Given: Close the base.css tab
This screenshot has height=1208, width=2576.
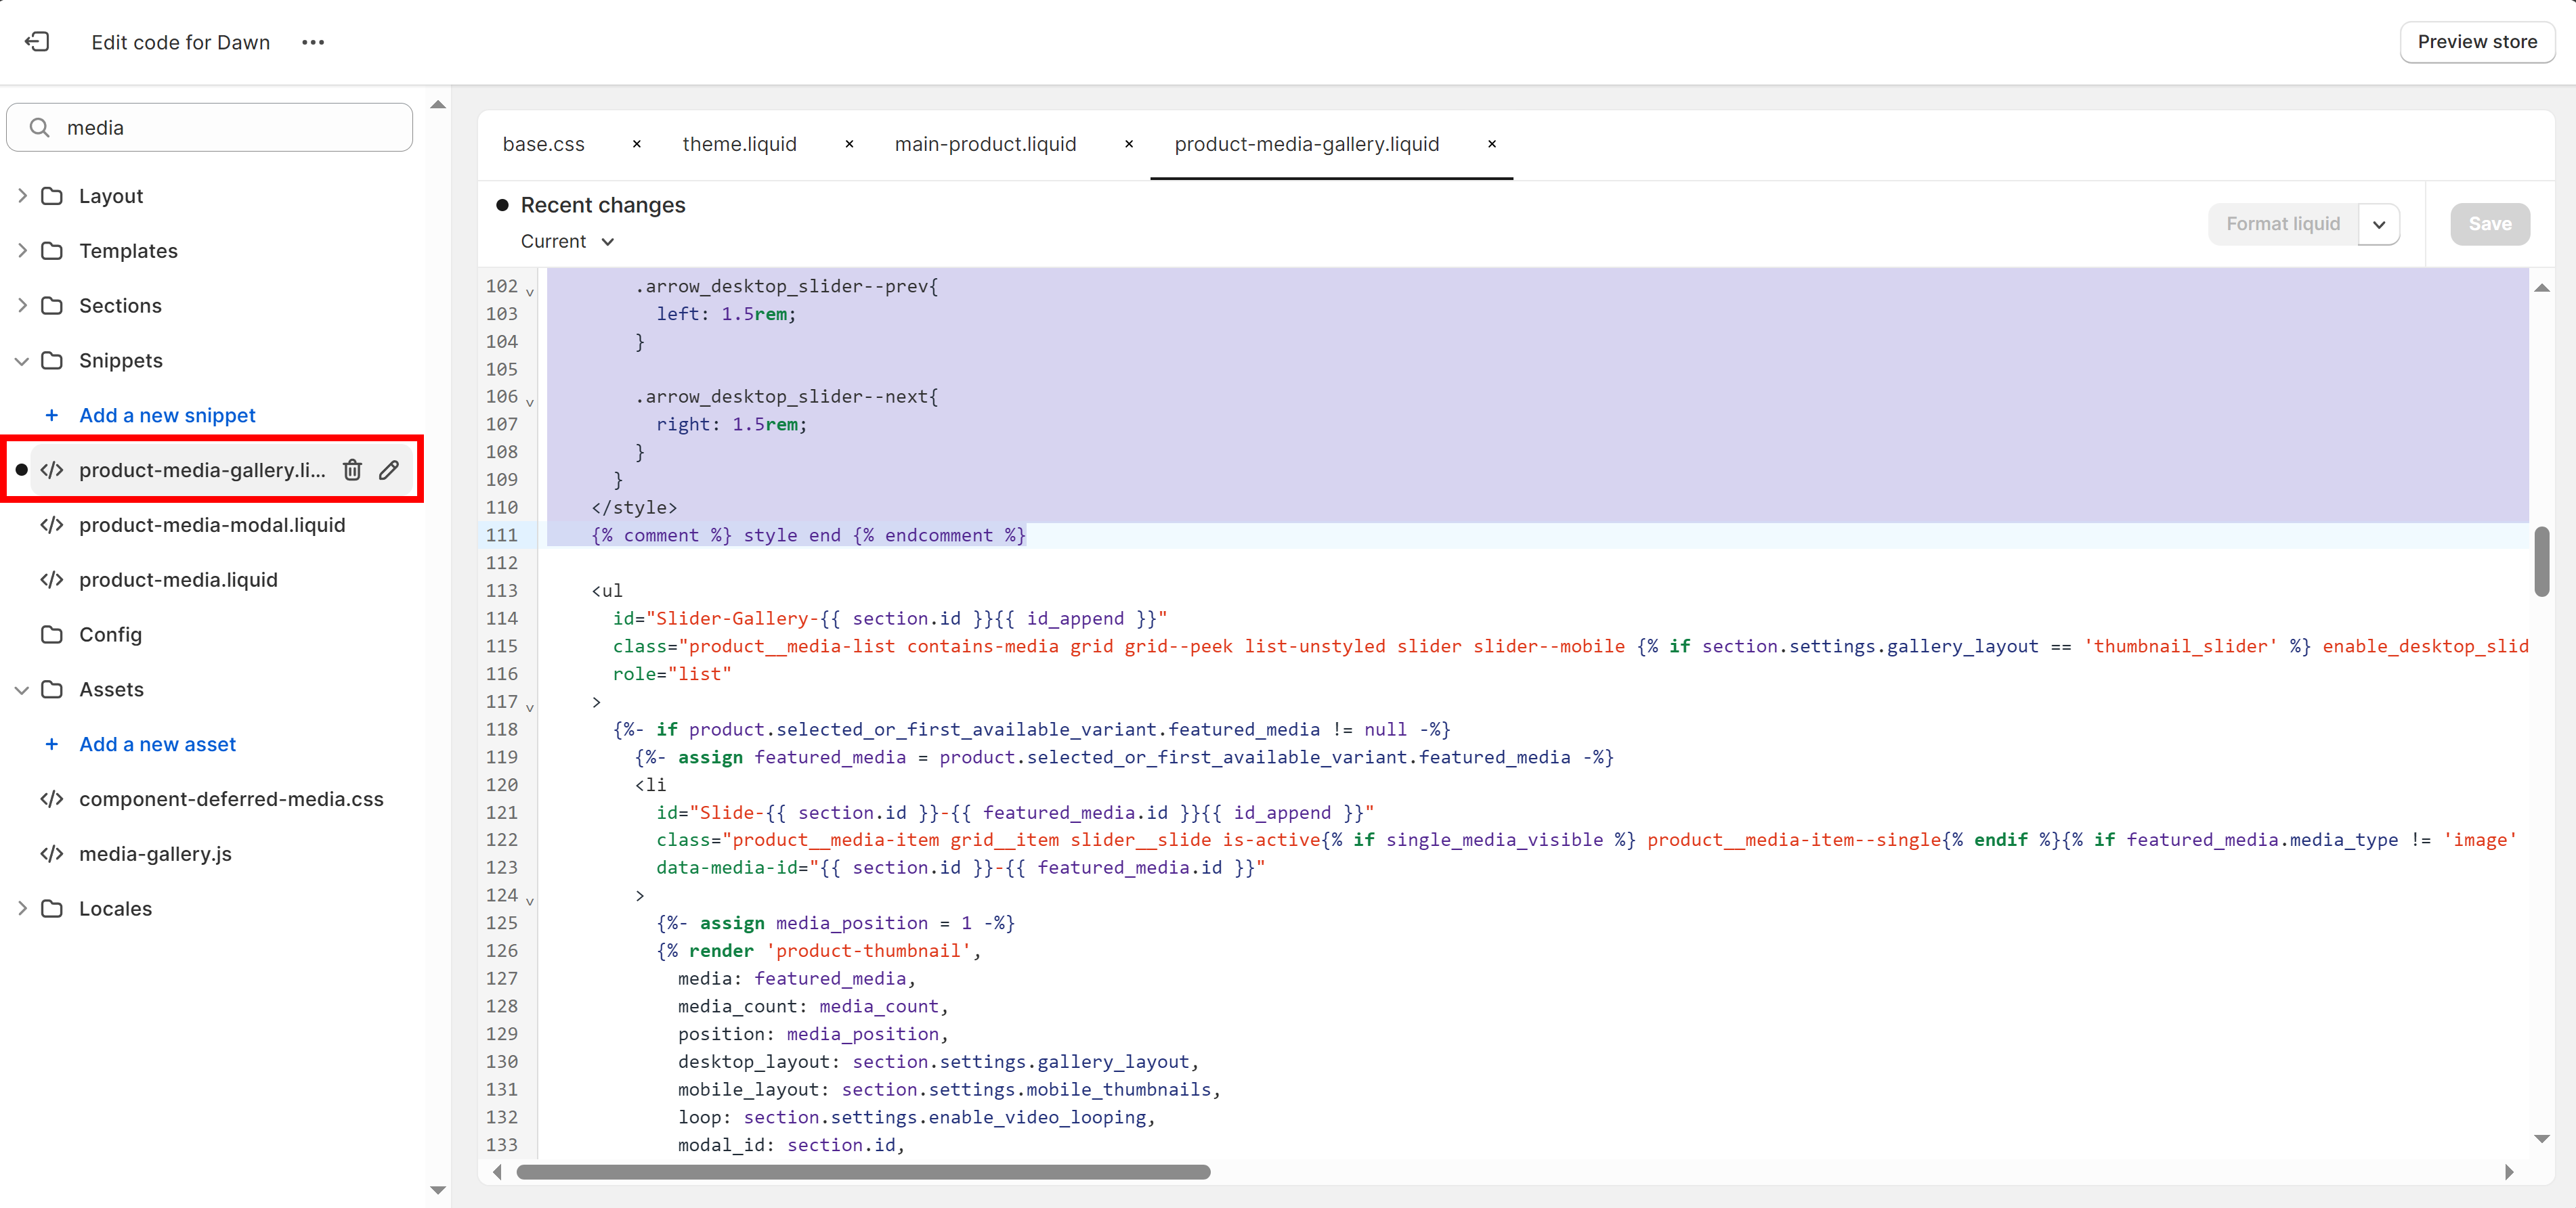Looking at the screenshot, I should [x=636, y=144].
